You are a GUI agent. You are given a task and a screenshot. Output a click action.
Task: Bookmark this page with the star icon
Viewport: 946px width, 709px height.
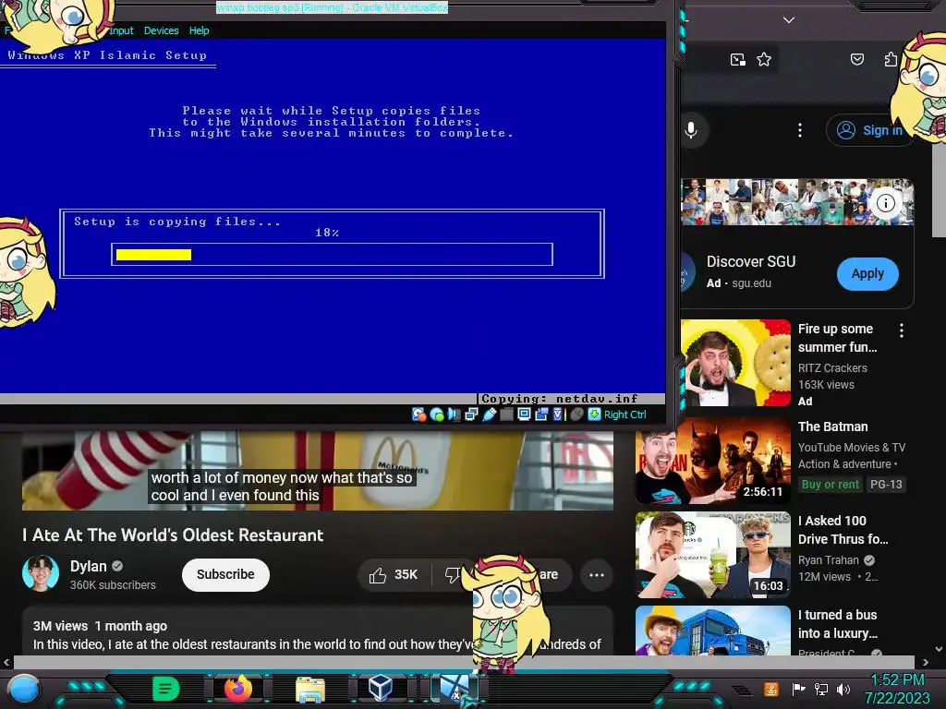[764, 60]
